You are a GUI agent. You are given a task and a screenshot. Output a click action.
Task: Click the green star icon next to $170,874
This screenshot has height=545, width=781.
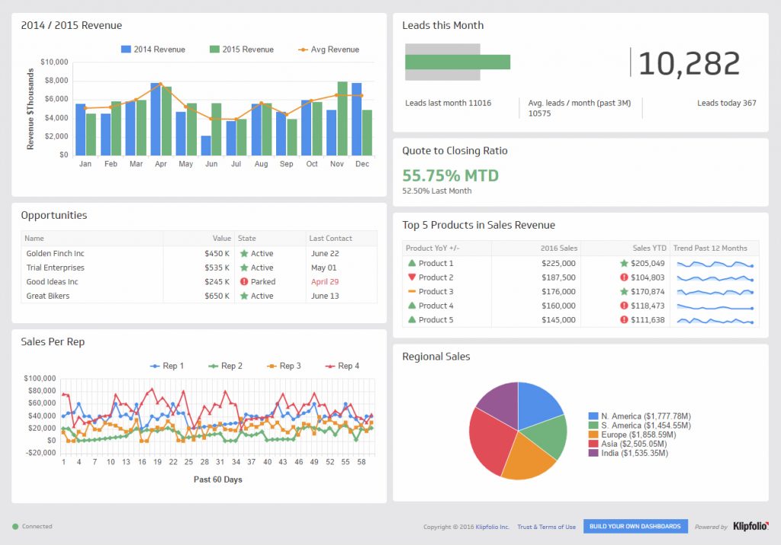(625, 291)
